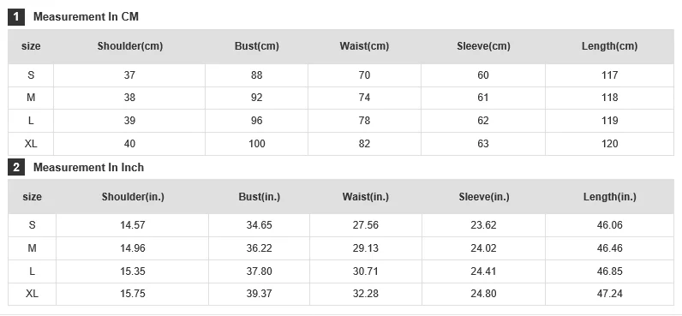Click the Shoulder(in.) column header

[x=133, y=196]
